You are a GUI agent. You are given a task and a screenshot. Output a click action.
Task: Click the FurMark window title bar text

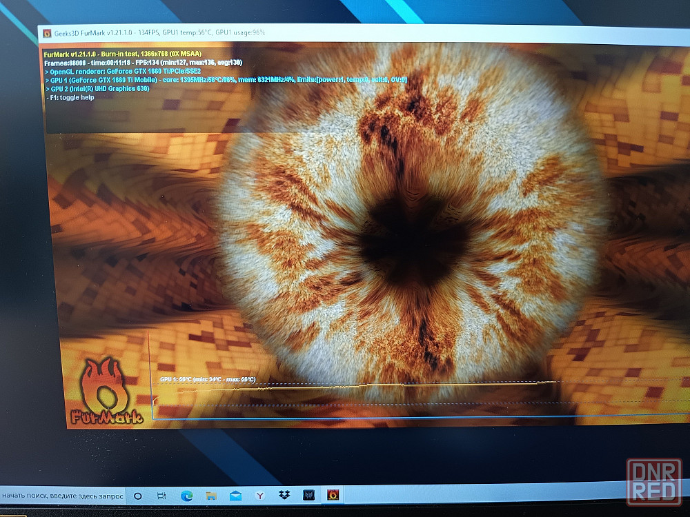(159, 33)
